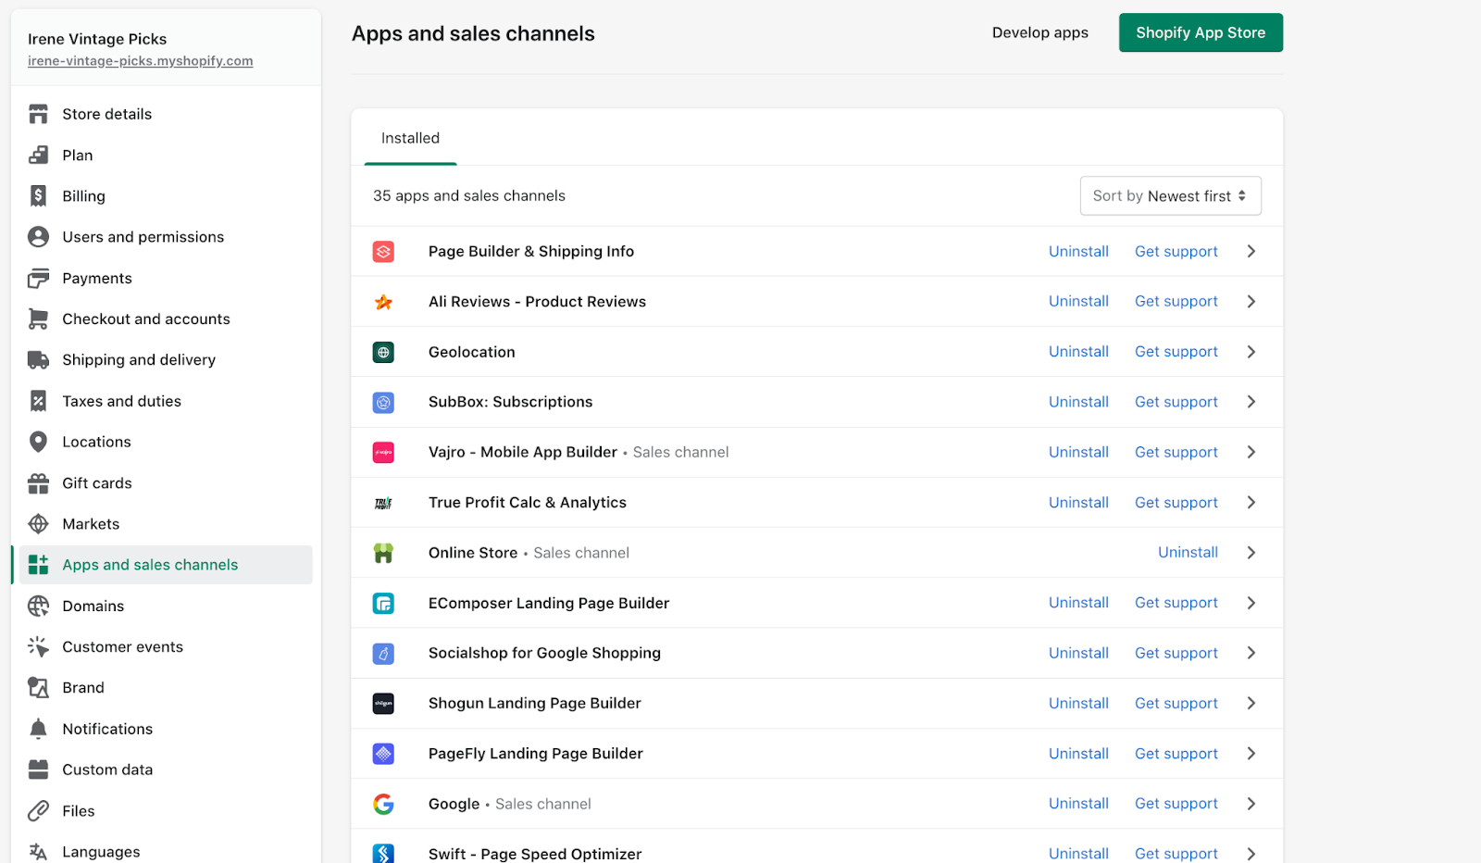This screenshot has height=863, width=1481.
Task: Uninstall the Online Store sales channel
Action: [1188, 553]
